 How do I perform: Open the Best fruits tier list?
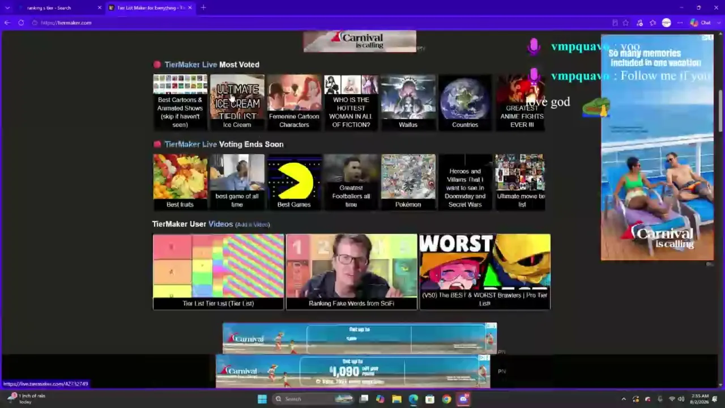tap(180, 181)
